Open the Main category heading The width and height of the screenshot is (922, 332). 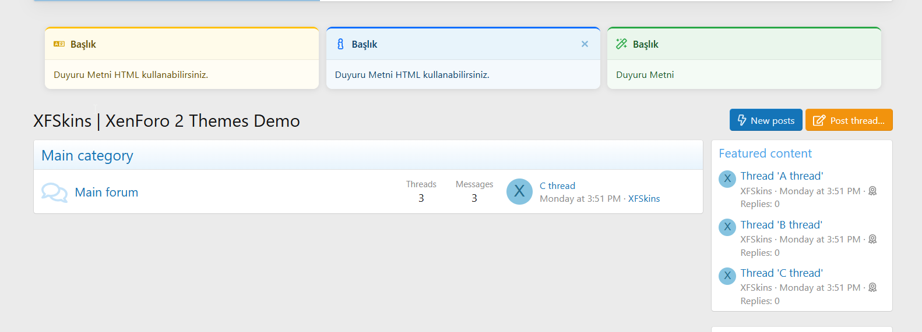(87, 156)
